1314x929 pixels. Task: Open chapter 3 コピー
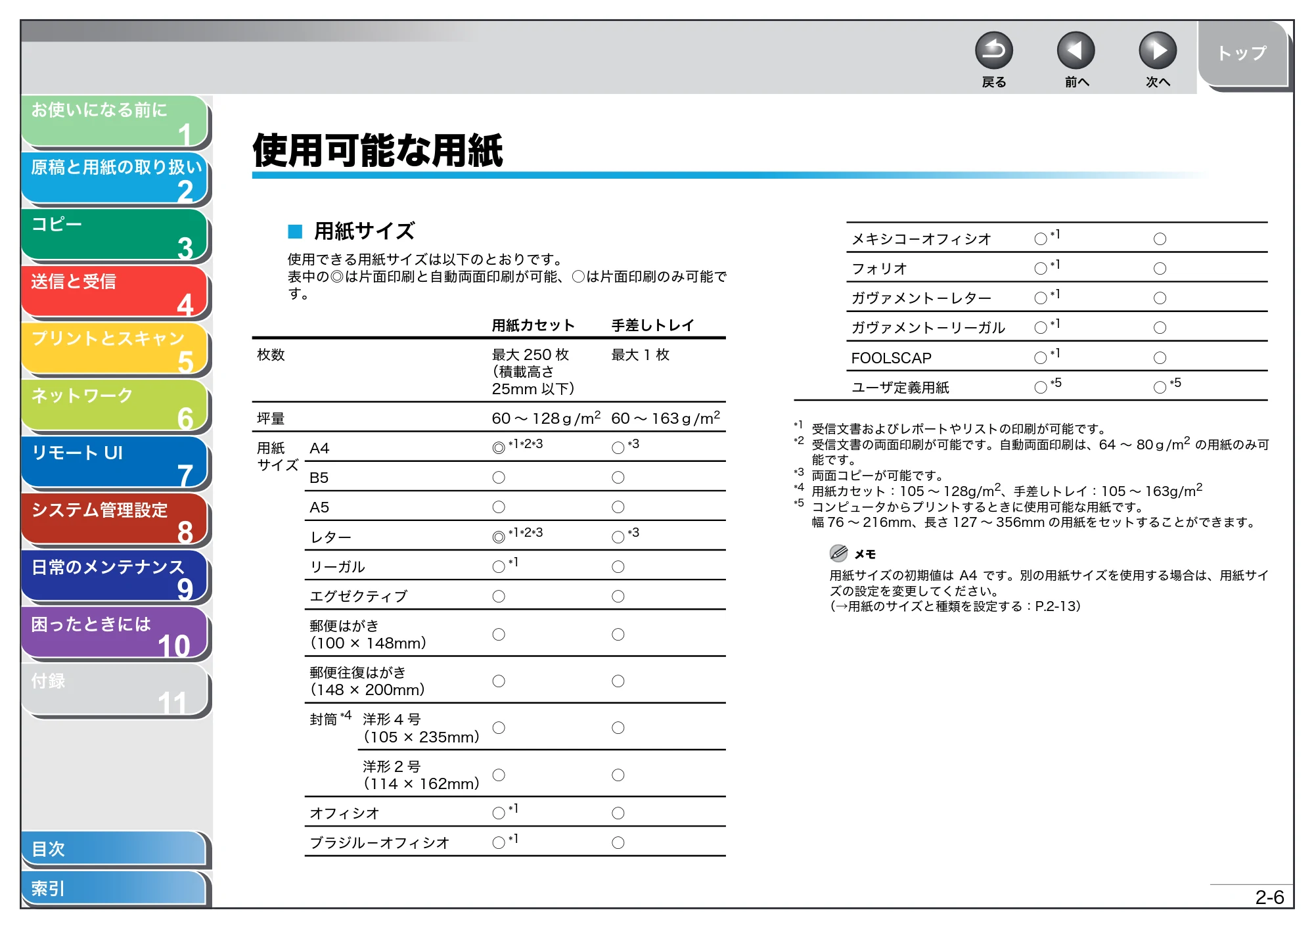coord(115,235)
